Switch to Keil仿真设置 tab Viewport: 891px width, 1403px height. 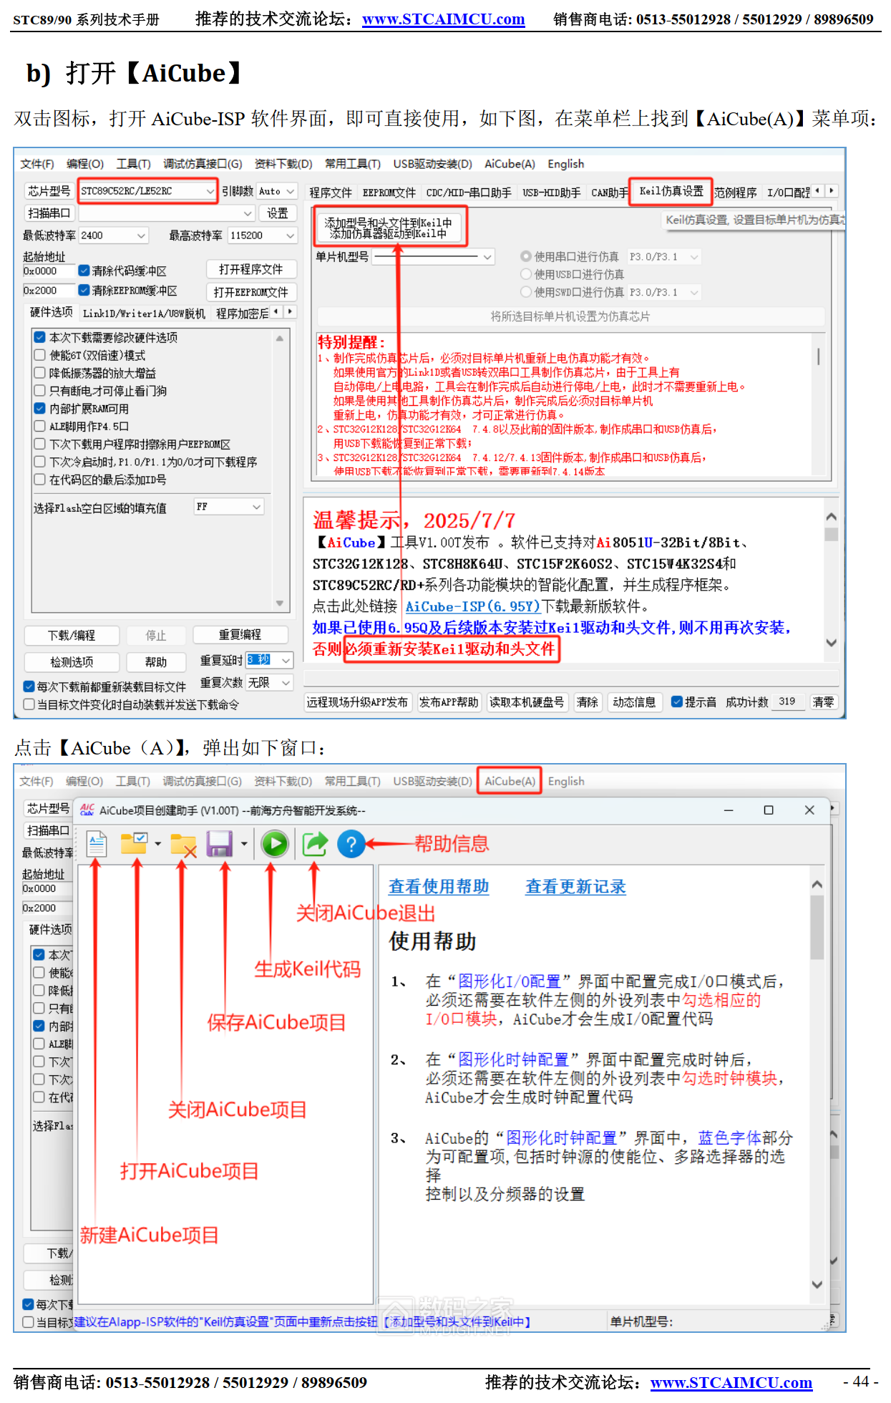coord(671,191)
